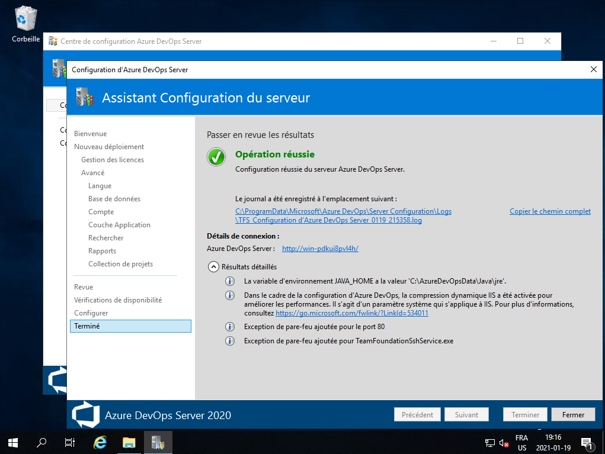Select Bienvenue in the wizard sidebar
605x454 pixels.
pos(91,134)
